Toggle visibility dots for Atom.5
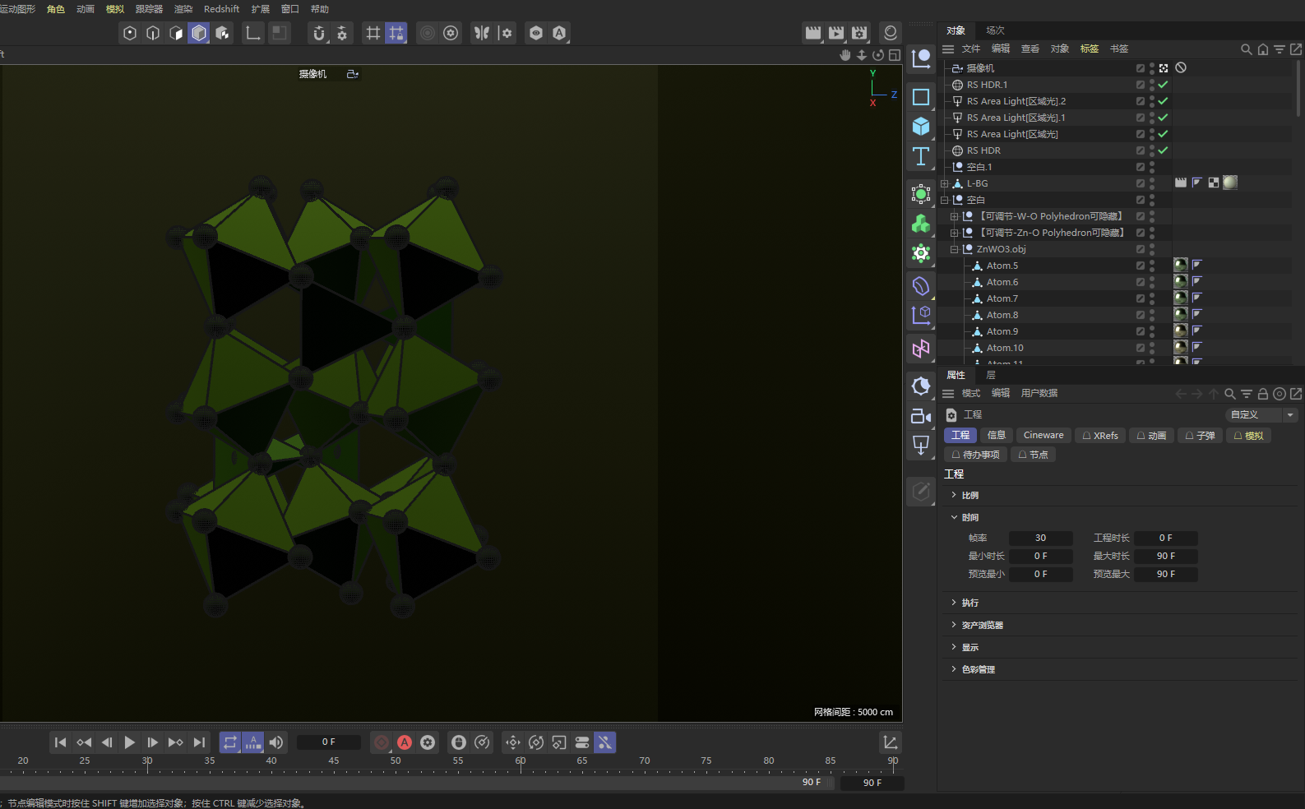The height and width of the screenshot is (809, 1305). pos(1152,266)
